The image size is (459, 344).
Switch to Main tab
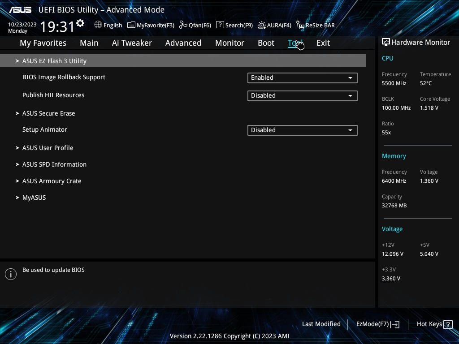pyautogui.click(x=89, y=43)
